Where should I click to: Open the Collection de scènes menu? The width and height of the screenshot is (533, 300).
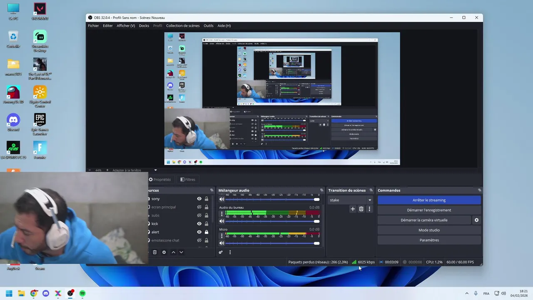tap(183, 26)
